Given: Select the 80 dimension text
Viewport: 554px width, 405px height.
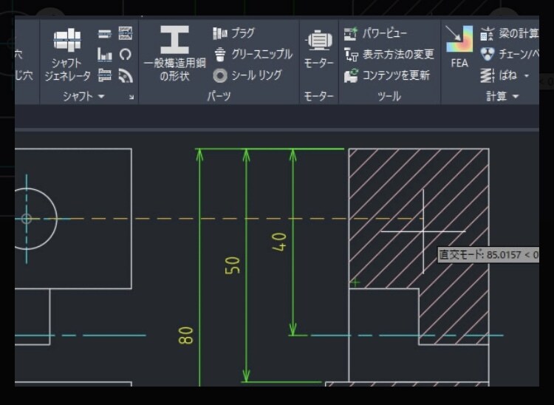Looking at the screenshot, I should click(x=186, y=336).
